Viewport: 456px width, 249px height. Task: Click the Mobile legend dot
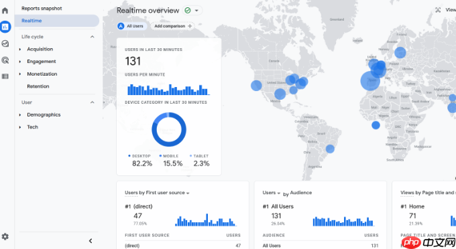[x=160, y=156]
